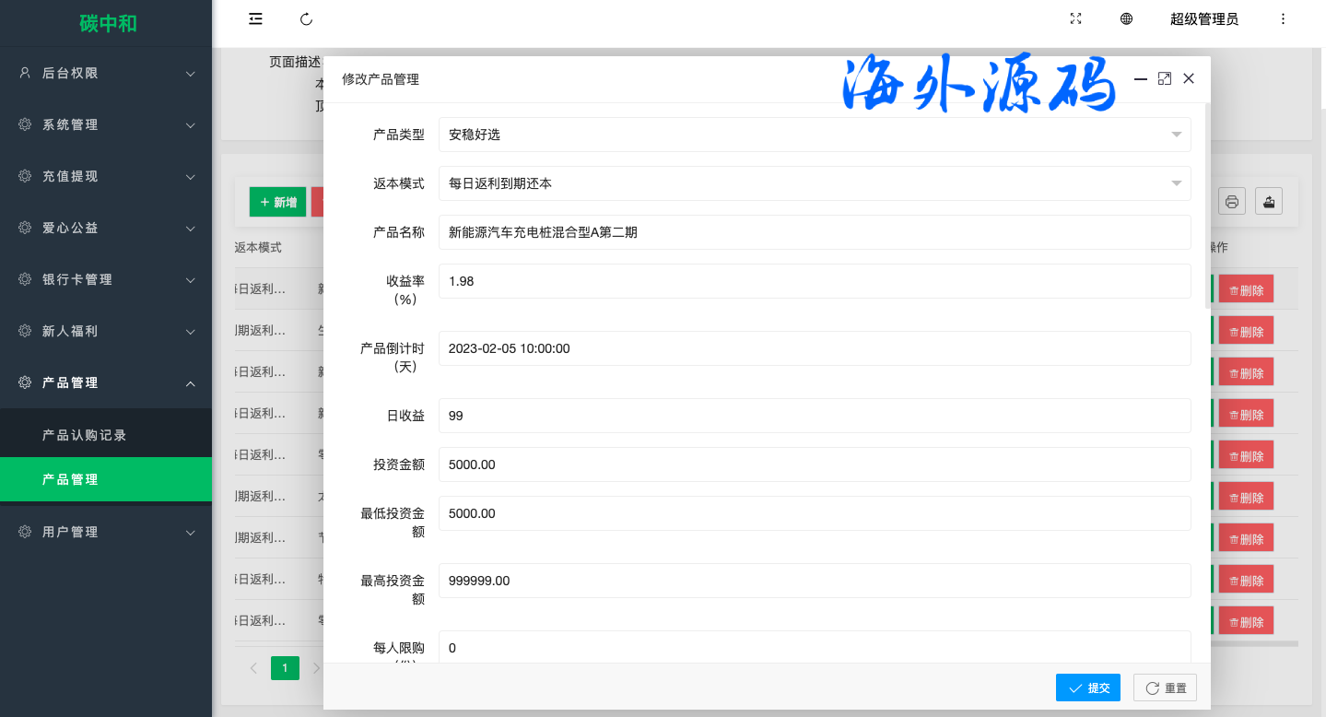The image size is (1326, 717).
Task: Open the language globe icon
Action: [1126, 19]
